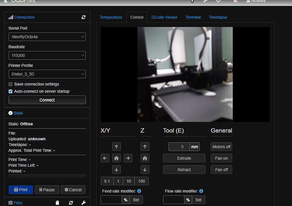The height and width of the screenshot is (206, 292).
Task: Switch to the Temperature tab
Action: (111, 17)
